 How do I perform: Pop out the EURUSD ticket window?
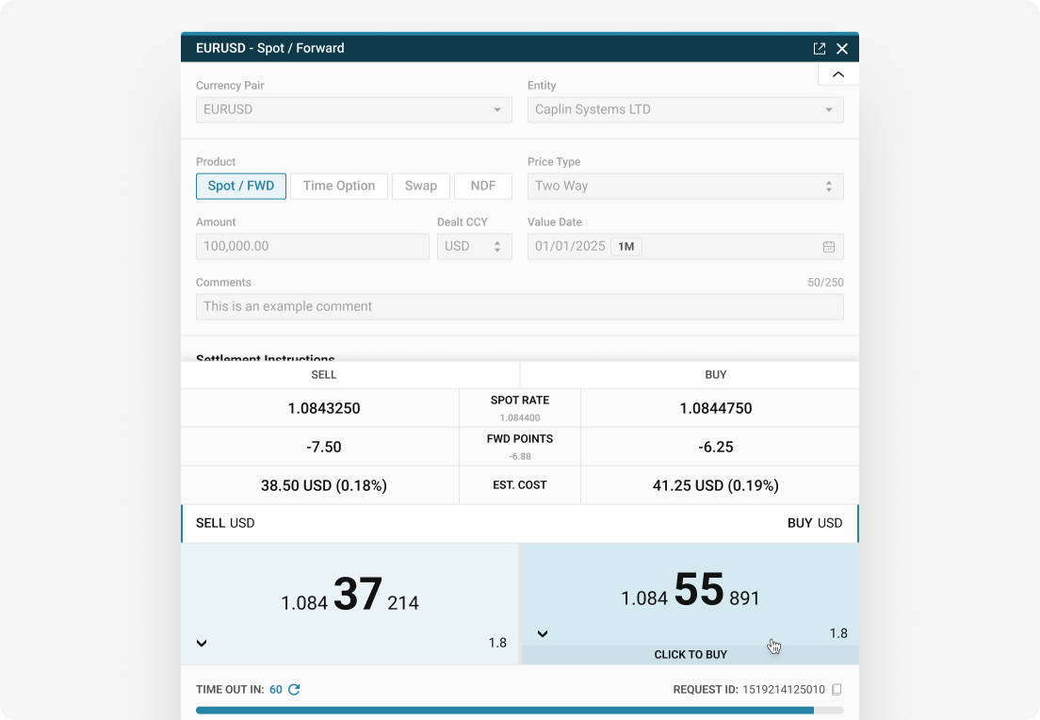point(820,48)
